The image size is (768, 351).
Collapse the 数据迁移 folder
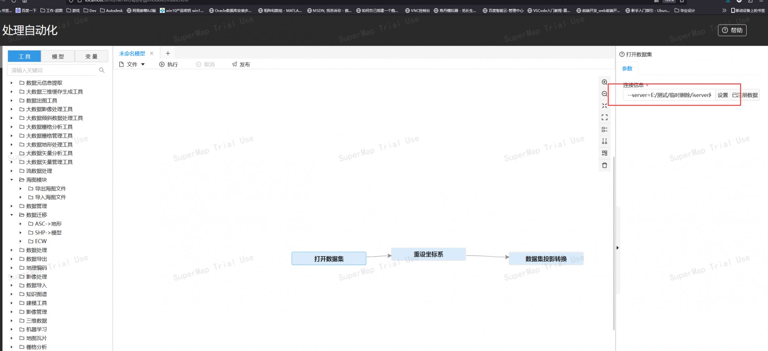click(x=11, y=215)
